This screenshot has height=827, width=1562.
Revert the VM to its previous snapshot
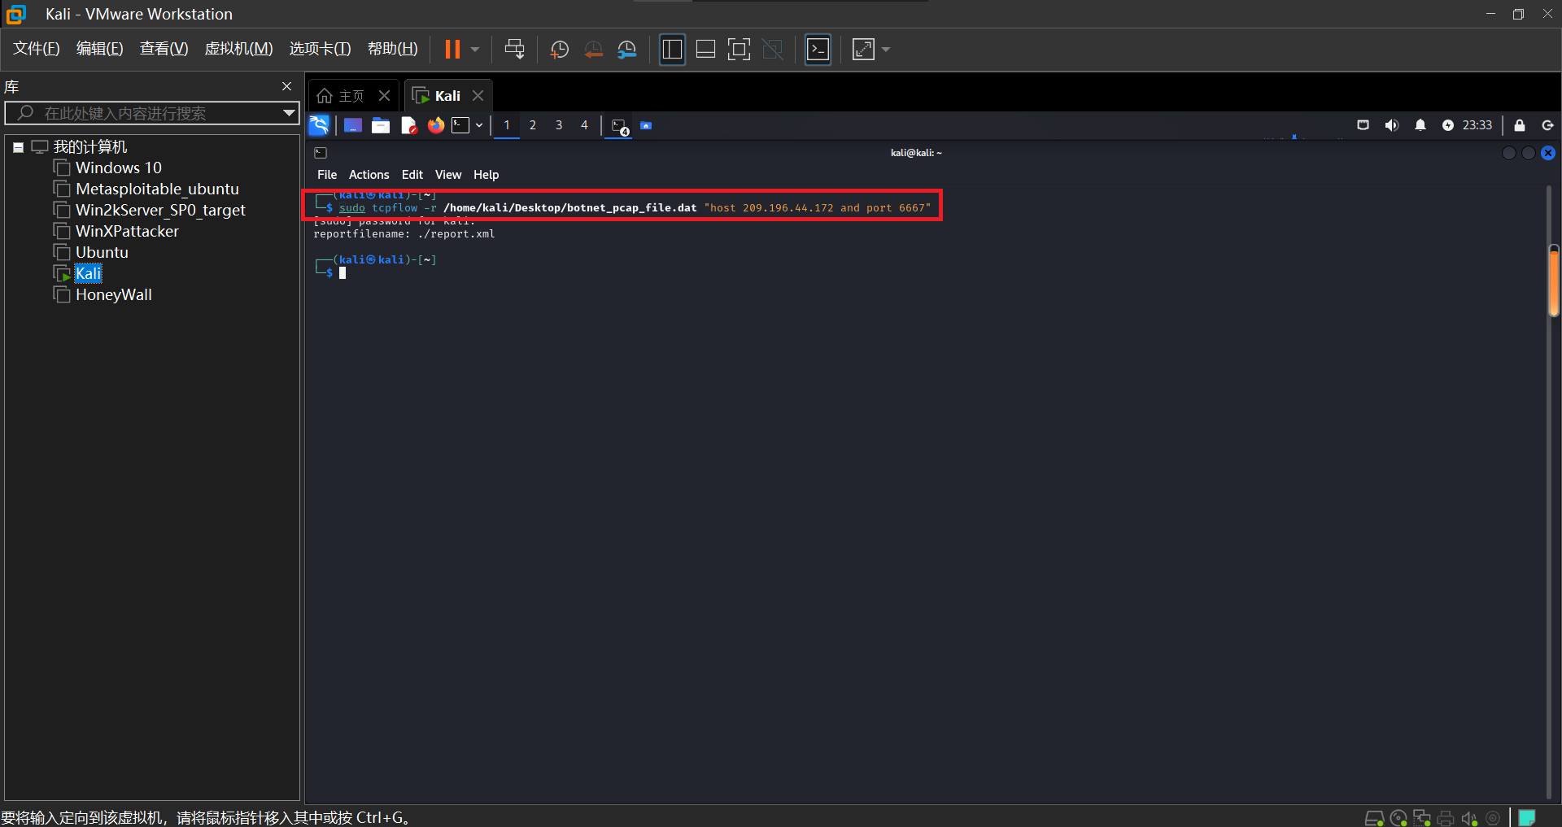coord(594,50)
